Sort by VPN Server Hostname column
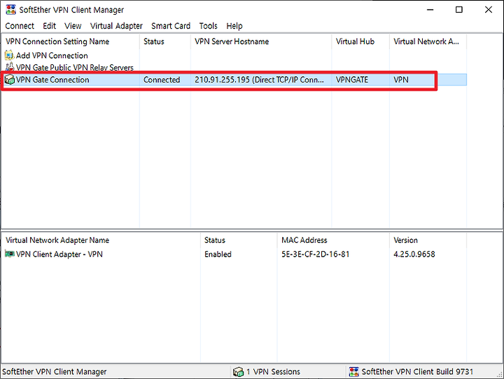Image resolution: width=504 pixels, height=379 pixels. pyautogui.click(x=261, y=41)
